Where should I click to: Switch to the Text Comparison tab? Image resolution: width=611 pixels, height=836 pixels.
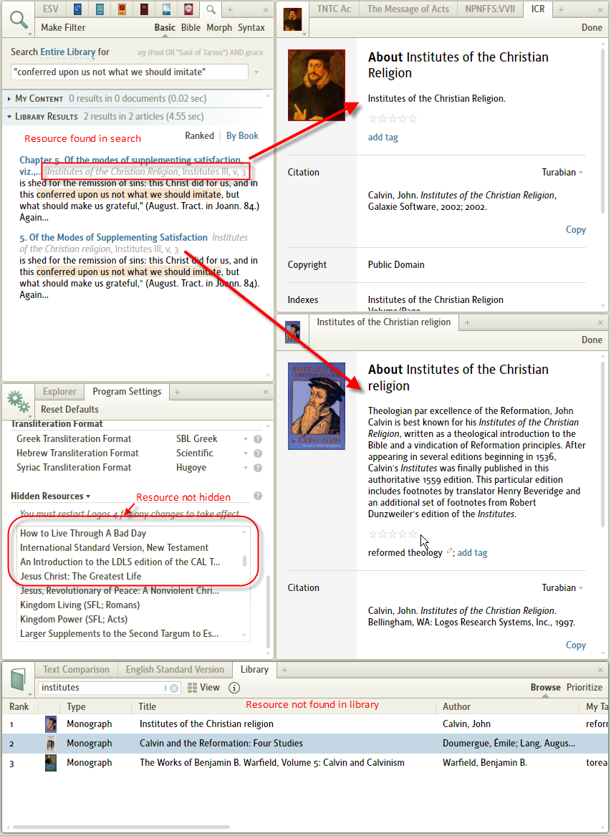(76, 670)
